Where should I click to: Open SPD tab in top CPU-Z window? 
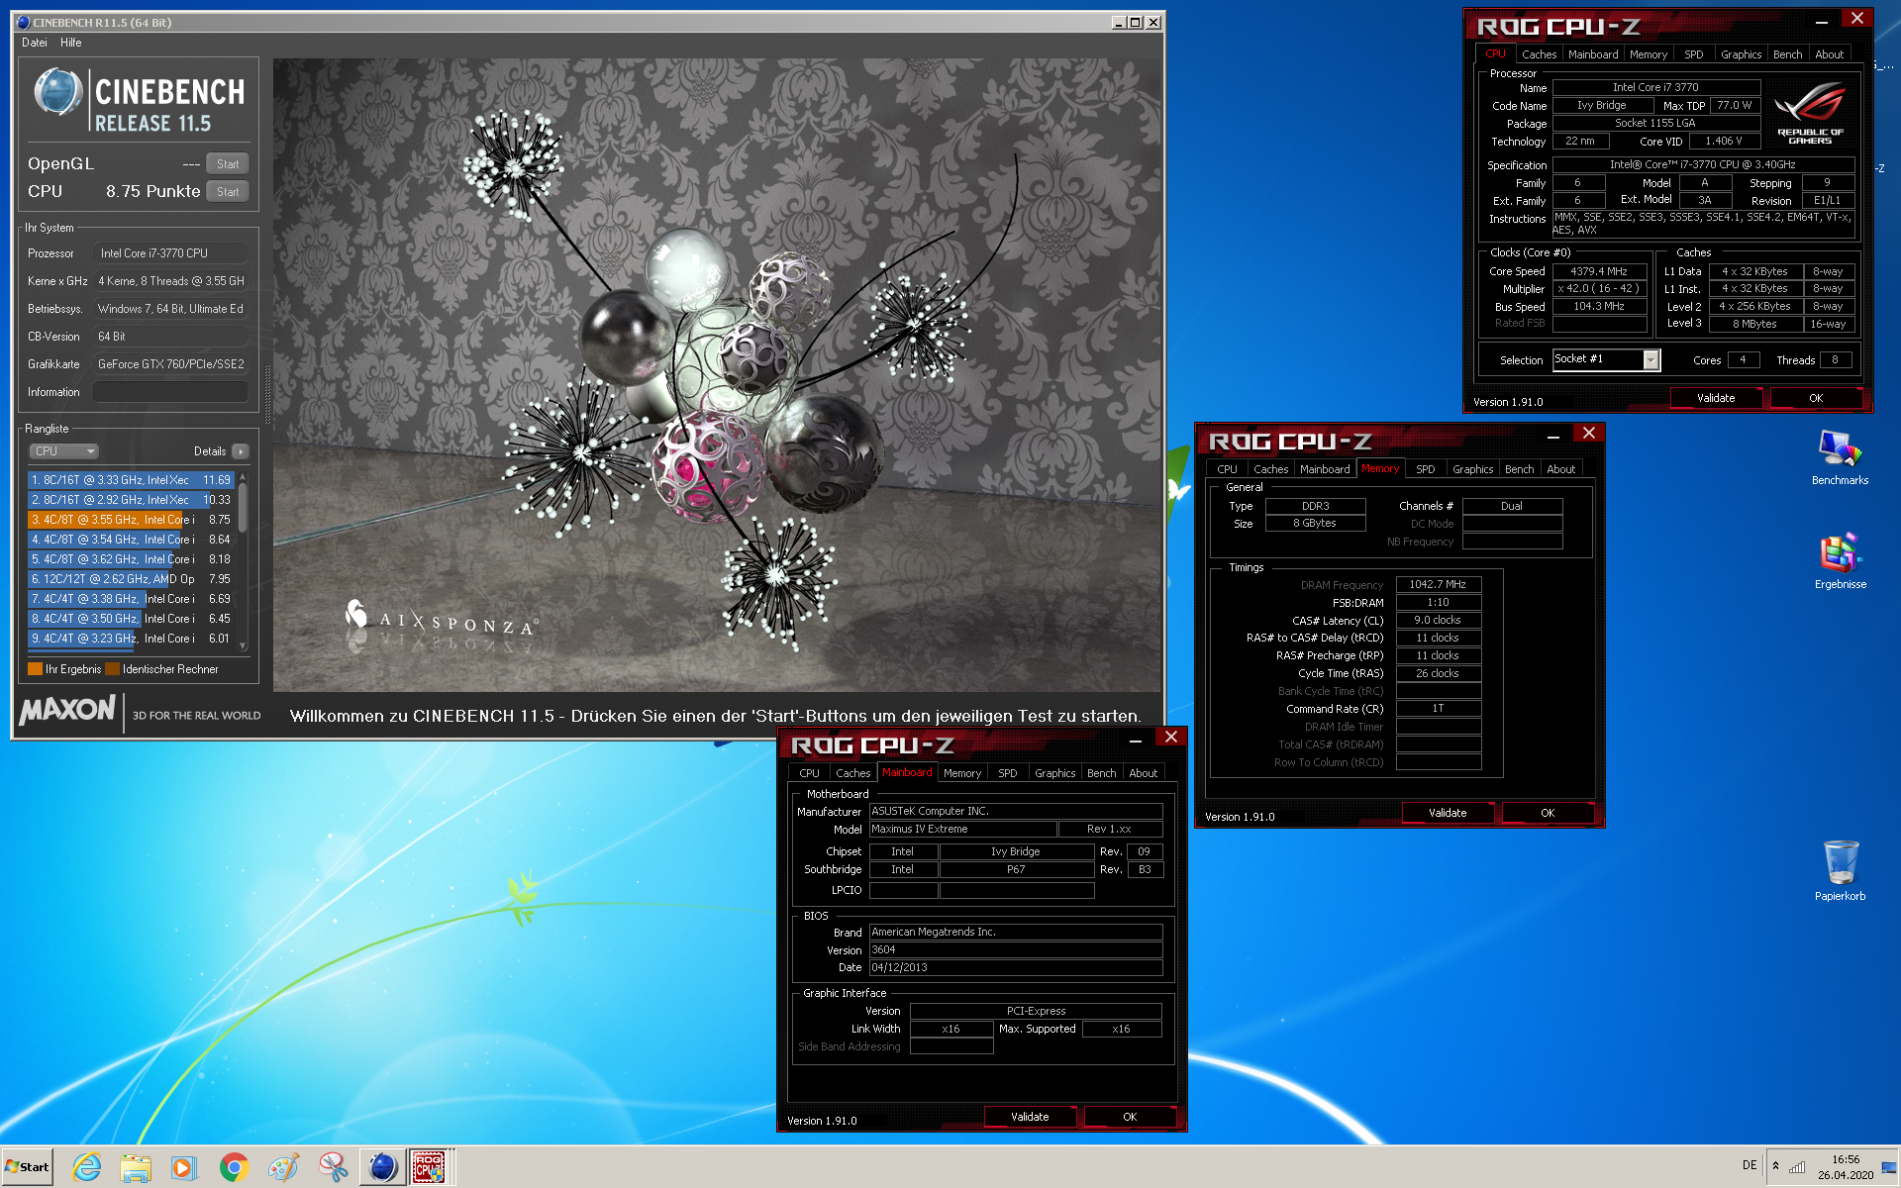point(1694,54)
